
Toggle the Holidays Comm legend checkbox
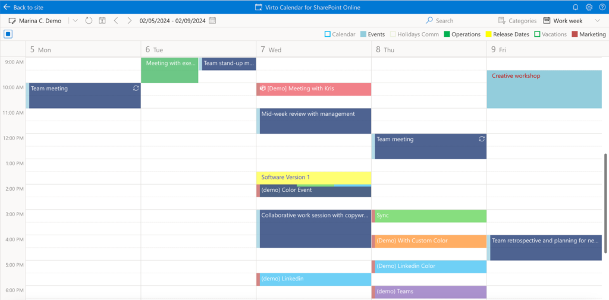coord(393,34)
